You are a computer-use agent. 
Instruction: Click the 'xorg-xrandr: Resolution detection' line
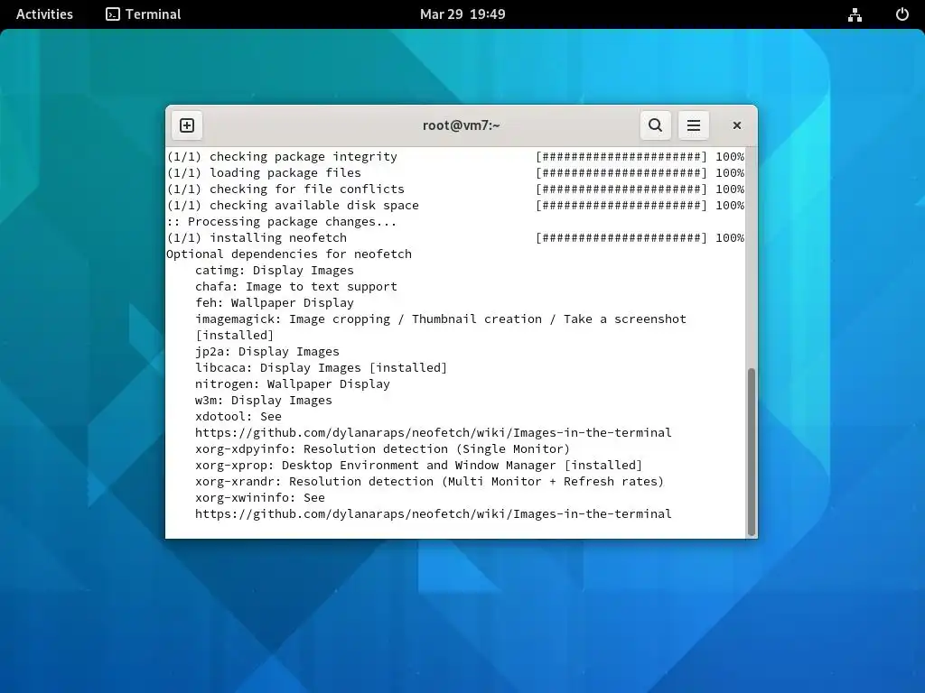(x=429, y=482)
